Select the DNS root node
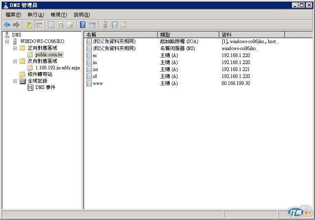Image resolution: width=315 pixels, height=220 pixels. click(16, 35)
